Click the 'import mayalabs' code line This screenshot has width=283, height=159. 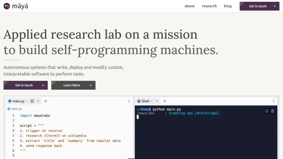(x=35, y=116)
